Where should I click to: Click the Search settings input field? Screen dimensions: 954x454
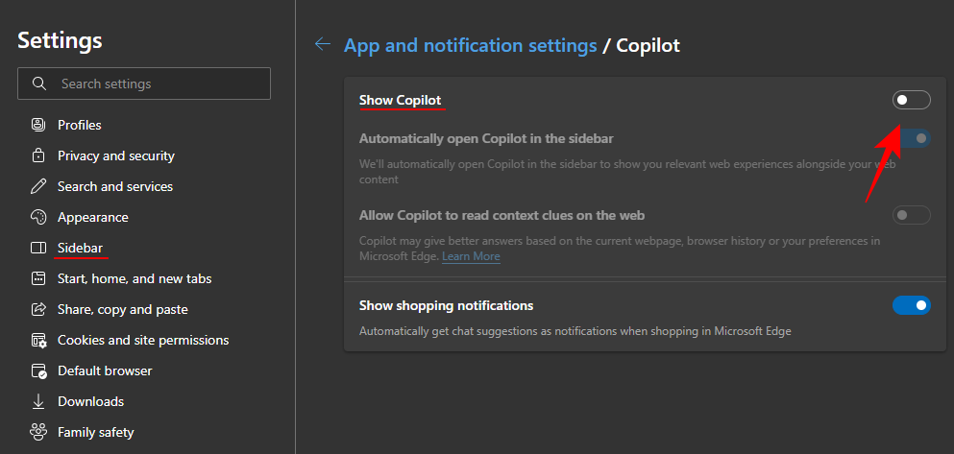pos(154,84)
